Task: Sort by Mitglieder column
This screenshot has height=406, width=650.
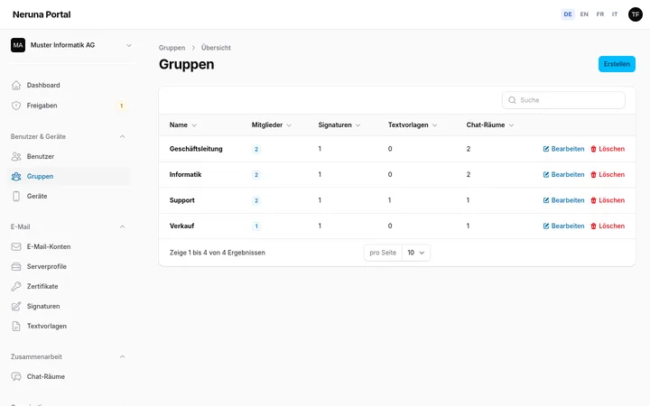Action: point(272,125)
